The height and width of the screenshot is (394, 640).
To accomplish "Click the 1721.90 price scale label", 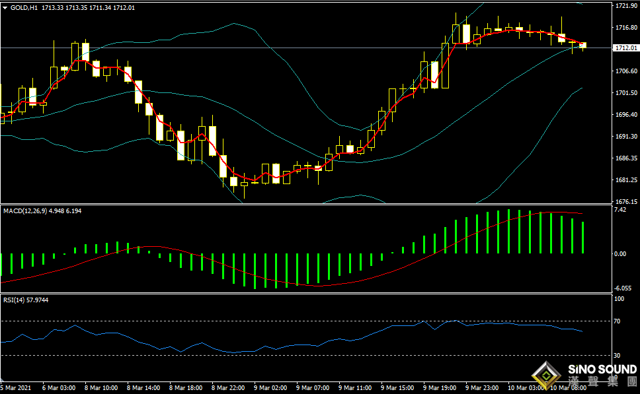I will point(625,6).
